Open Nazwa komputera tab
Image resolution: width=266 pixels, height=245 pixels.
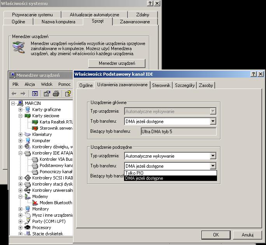tap(58, 22)
